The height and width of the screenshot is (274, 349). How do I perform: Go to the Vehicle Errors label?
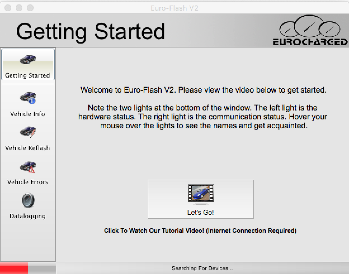(27, 182)
